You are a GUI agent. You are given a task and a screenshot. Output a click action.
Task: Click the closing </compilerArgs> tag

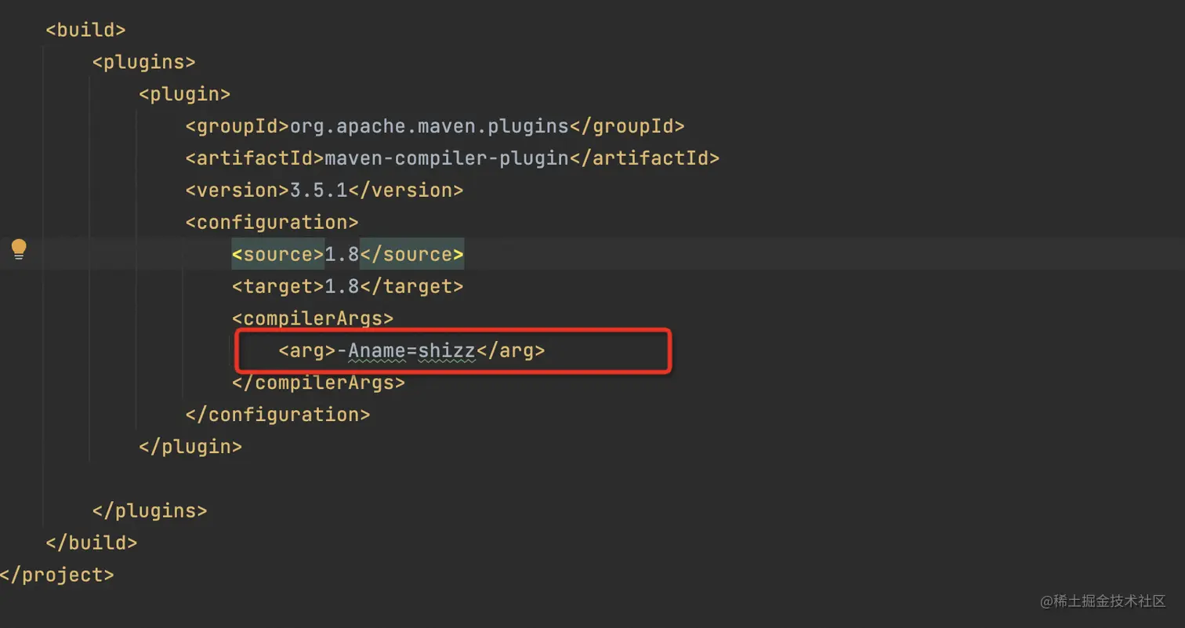point(318,383)
